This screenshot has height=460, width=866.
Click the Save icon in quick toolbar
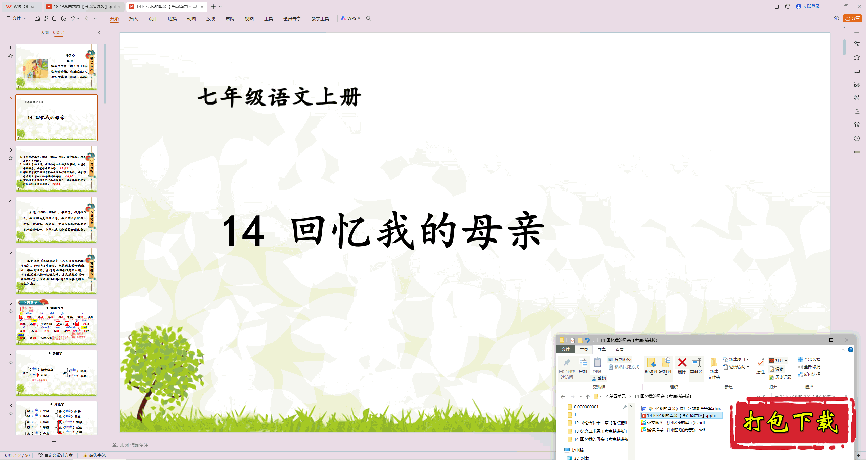click(x=37, y=18)
